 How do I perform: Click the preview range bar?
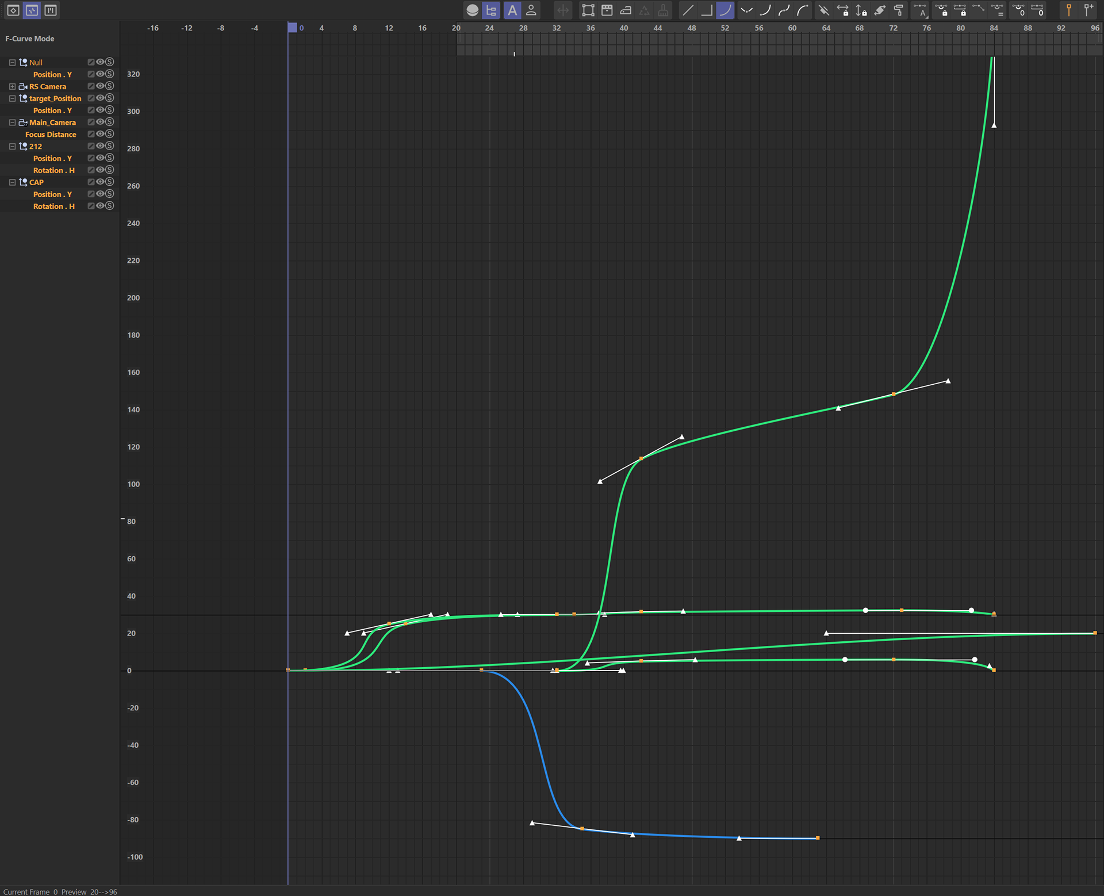coord(780,45)
